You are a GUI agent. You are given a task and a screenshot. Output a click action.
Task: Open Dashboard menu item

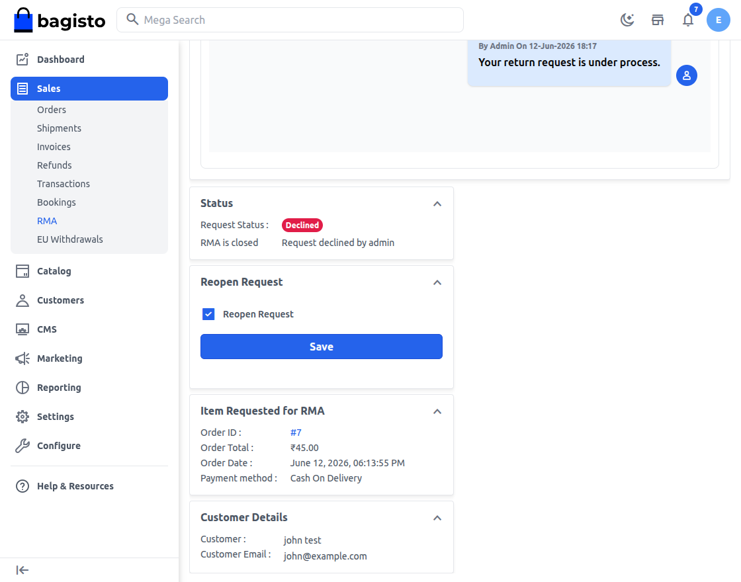coord(89,59)
